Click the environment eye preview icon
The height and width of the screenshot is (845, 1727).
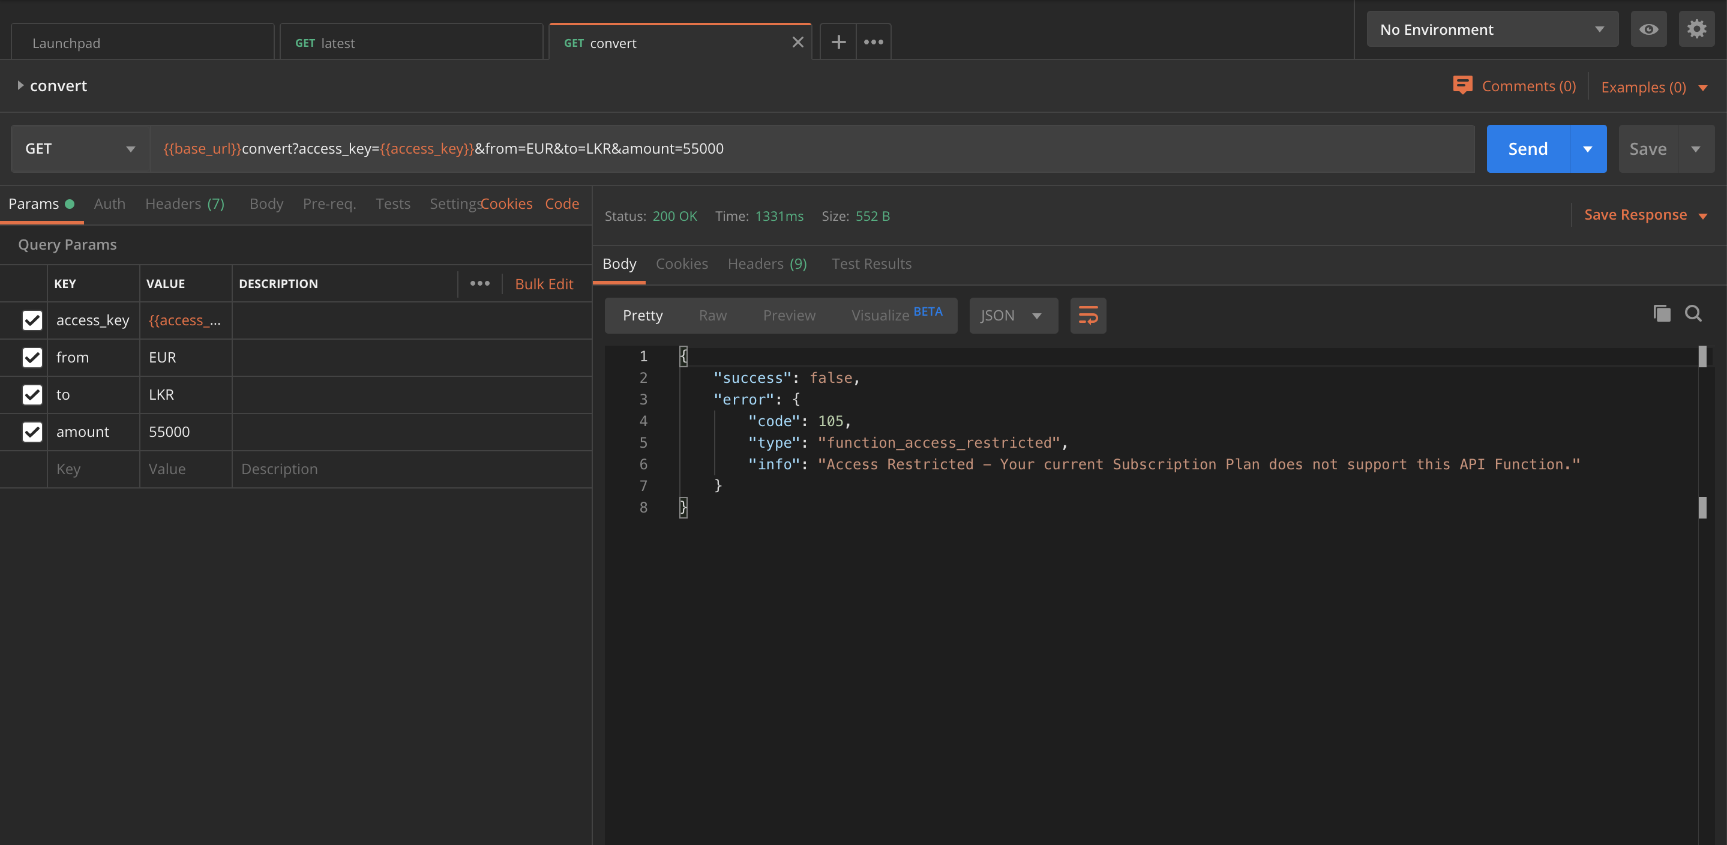[x=1649, y=29]
